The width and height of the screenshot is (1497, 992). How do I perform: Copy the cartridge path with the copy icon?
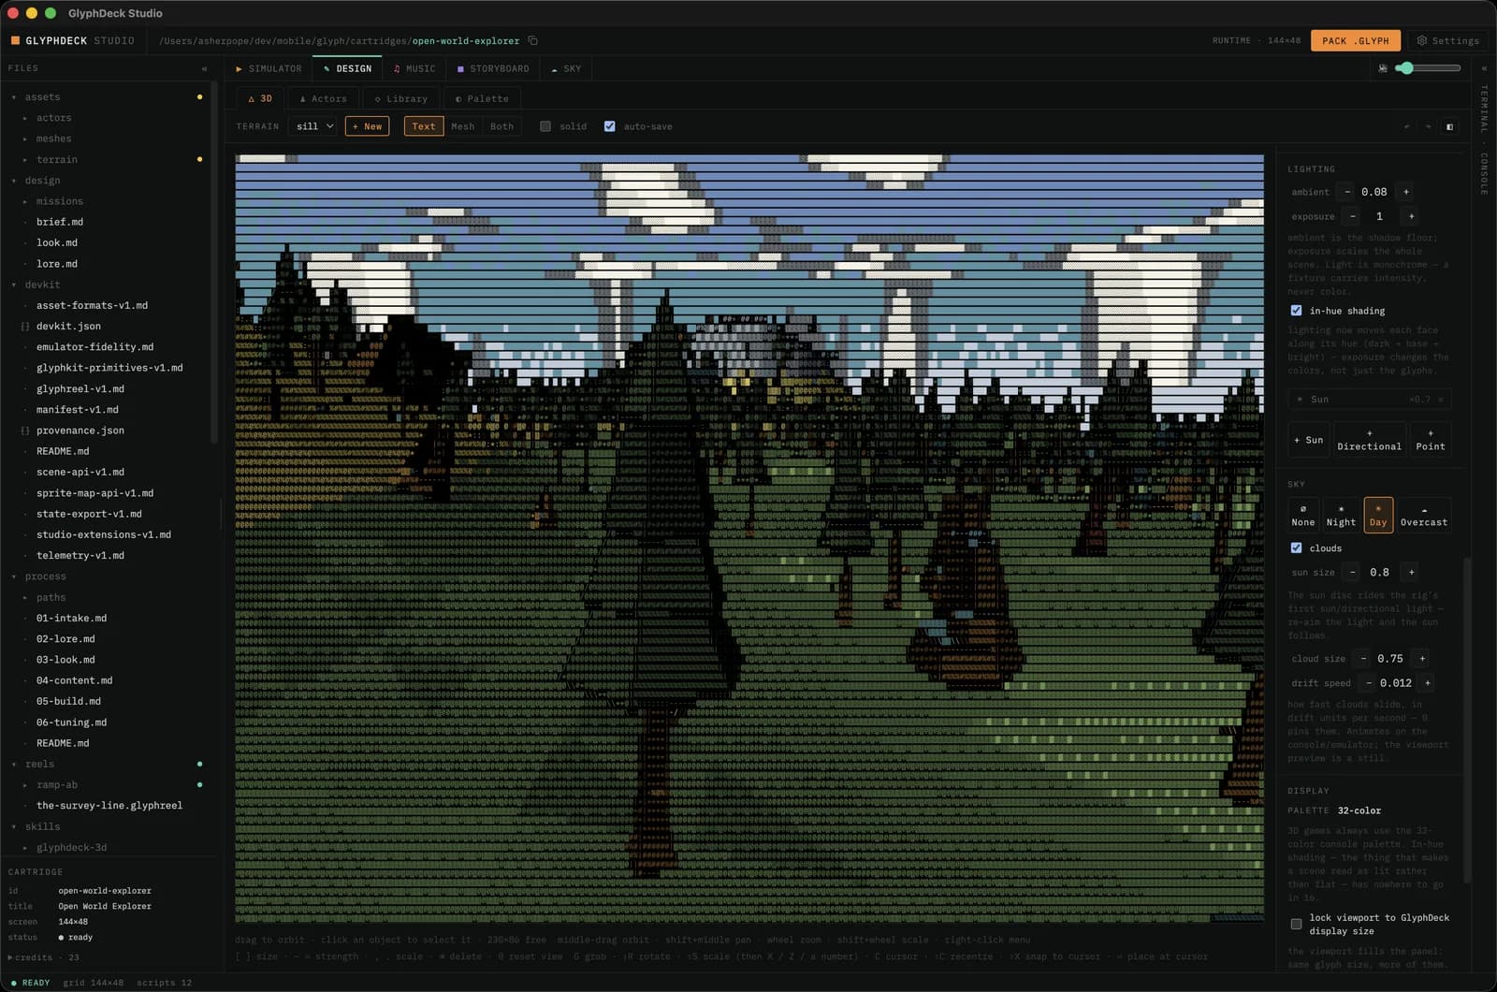tap(533, 41)
